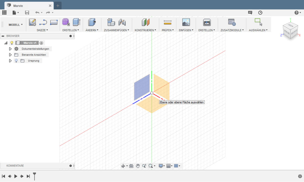
Task: Open Display Settings monitor icon
Action: coord(161,166)
